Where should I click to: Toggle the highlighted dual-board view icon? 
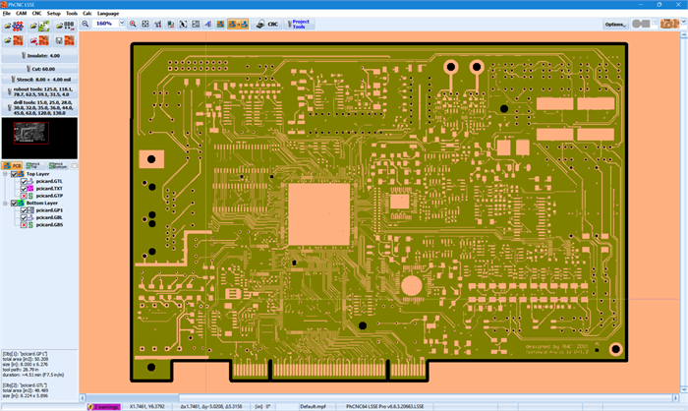[238, 24]
